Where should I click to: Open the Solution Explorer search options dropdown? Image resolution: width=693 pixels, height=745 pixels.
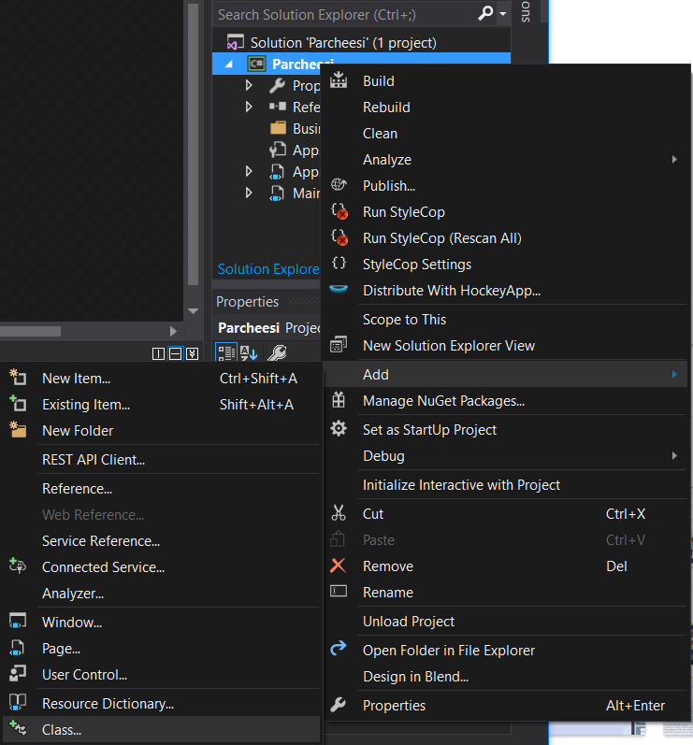pyautogui.click(x=503, y=14)
